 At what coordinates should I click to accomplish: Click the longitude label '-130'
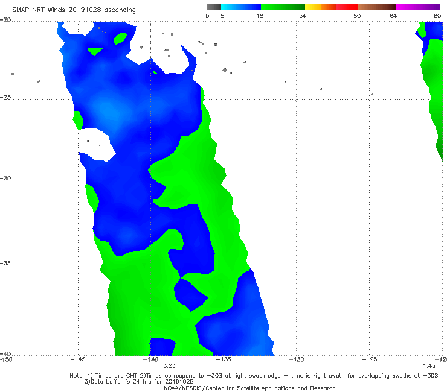tap(297, 359)
